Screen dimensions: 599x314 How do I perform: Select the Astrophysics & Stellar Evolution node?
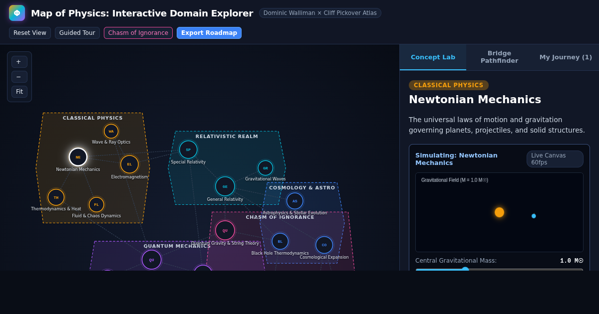(x=295, y=201)
